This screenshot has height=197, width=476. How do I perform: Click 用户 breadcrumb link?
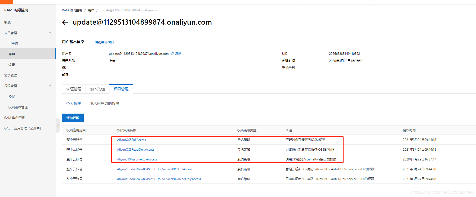(x=91, y=10)
